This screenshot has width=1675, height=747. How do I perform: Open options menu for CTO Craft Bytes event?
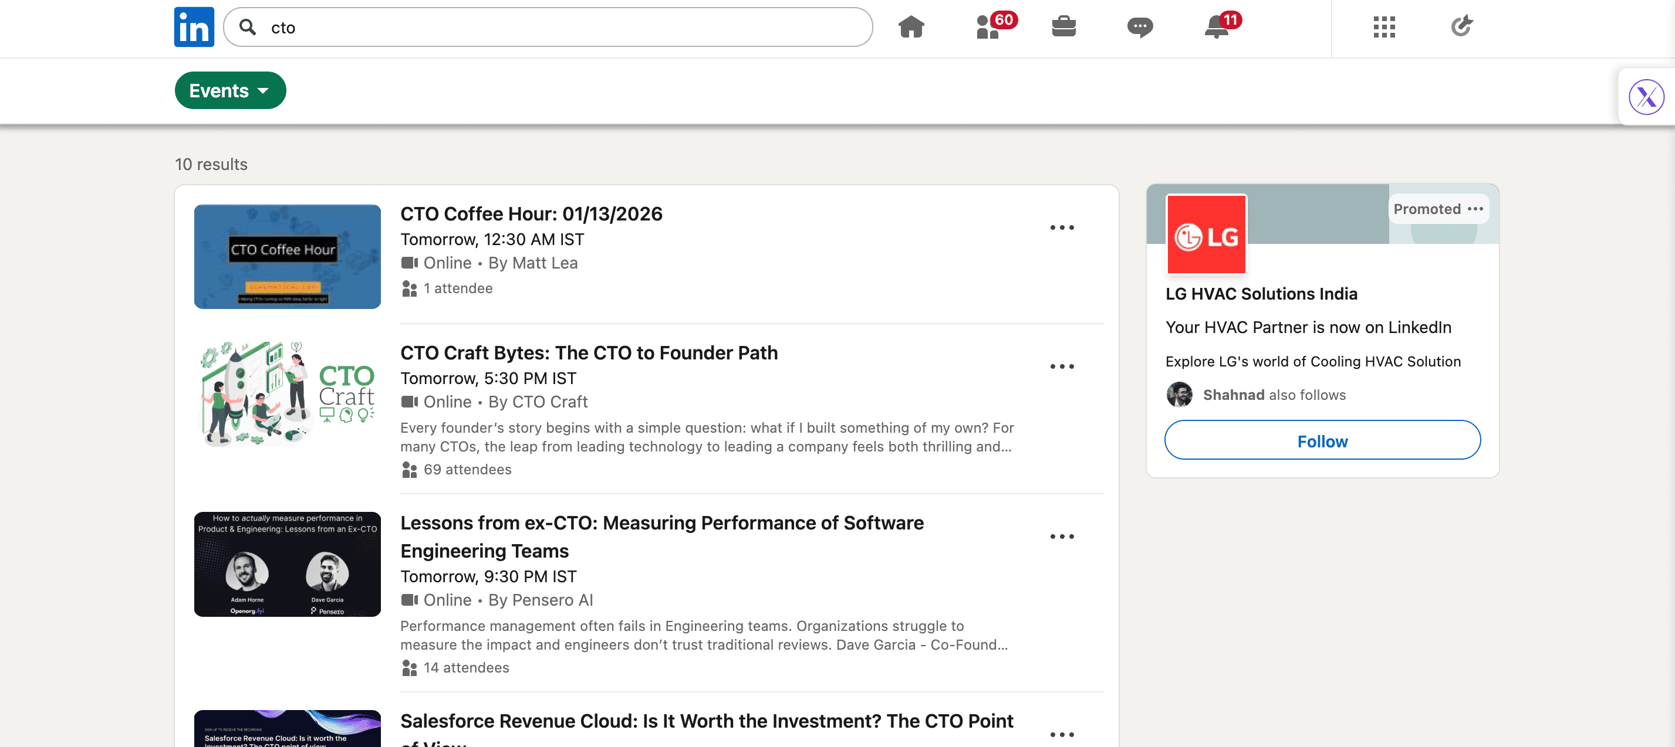(x=1062, y=366)
